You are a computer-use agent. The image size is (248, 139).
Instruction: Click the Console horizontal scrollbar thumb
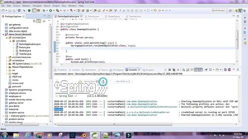(114, 124)
